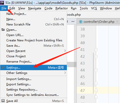
Task: Click the minimize dash icon of tool panel
Action: [x=73, y=21]
